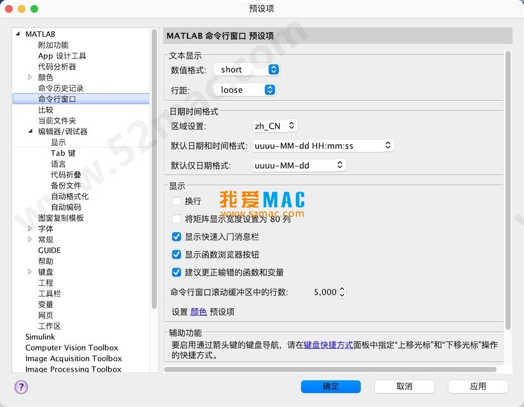
Task: Select Image Processing Toolbox in the tree
Action: pos(73,369)
